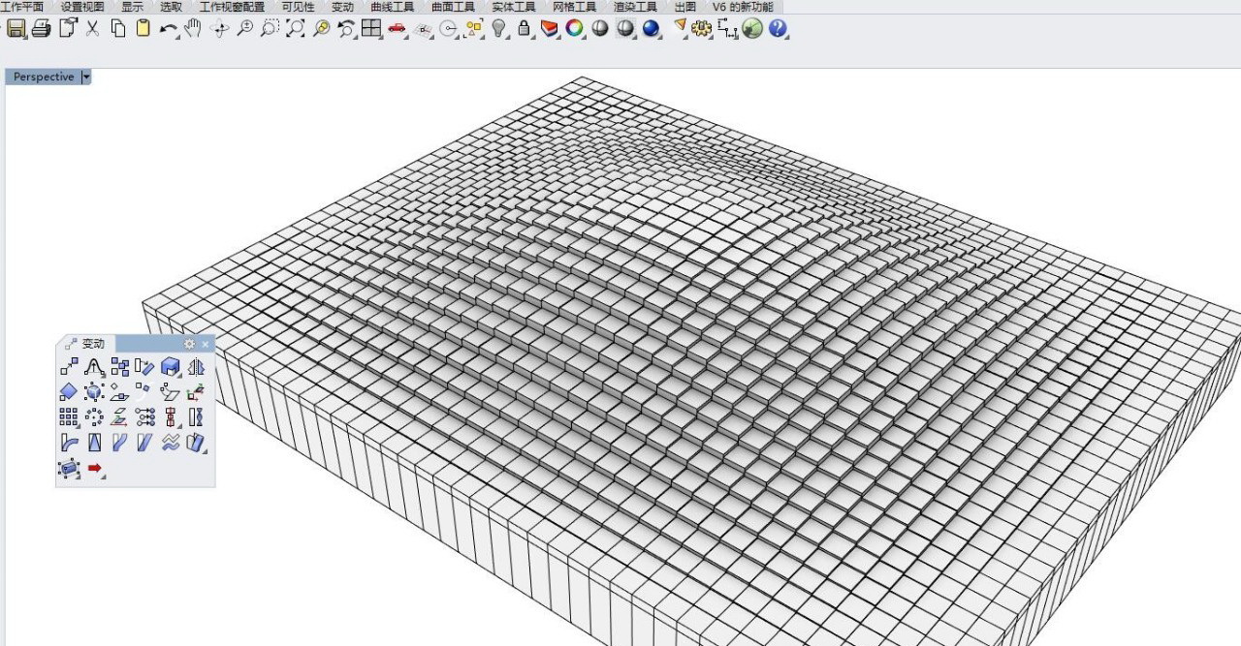
Task: Toggle object visibility with lightbulb icon
Action: point(498,29)
